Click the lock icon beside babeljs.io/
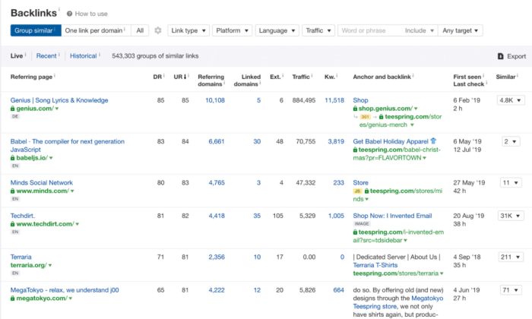The height and width of the screenshot is (319, 532). 13,158
